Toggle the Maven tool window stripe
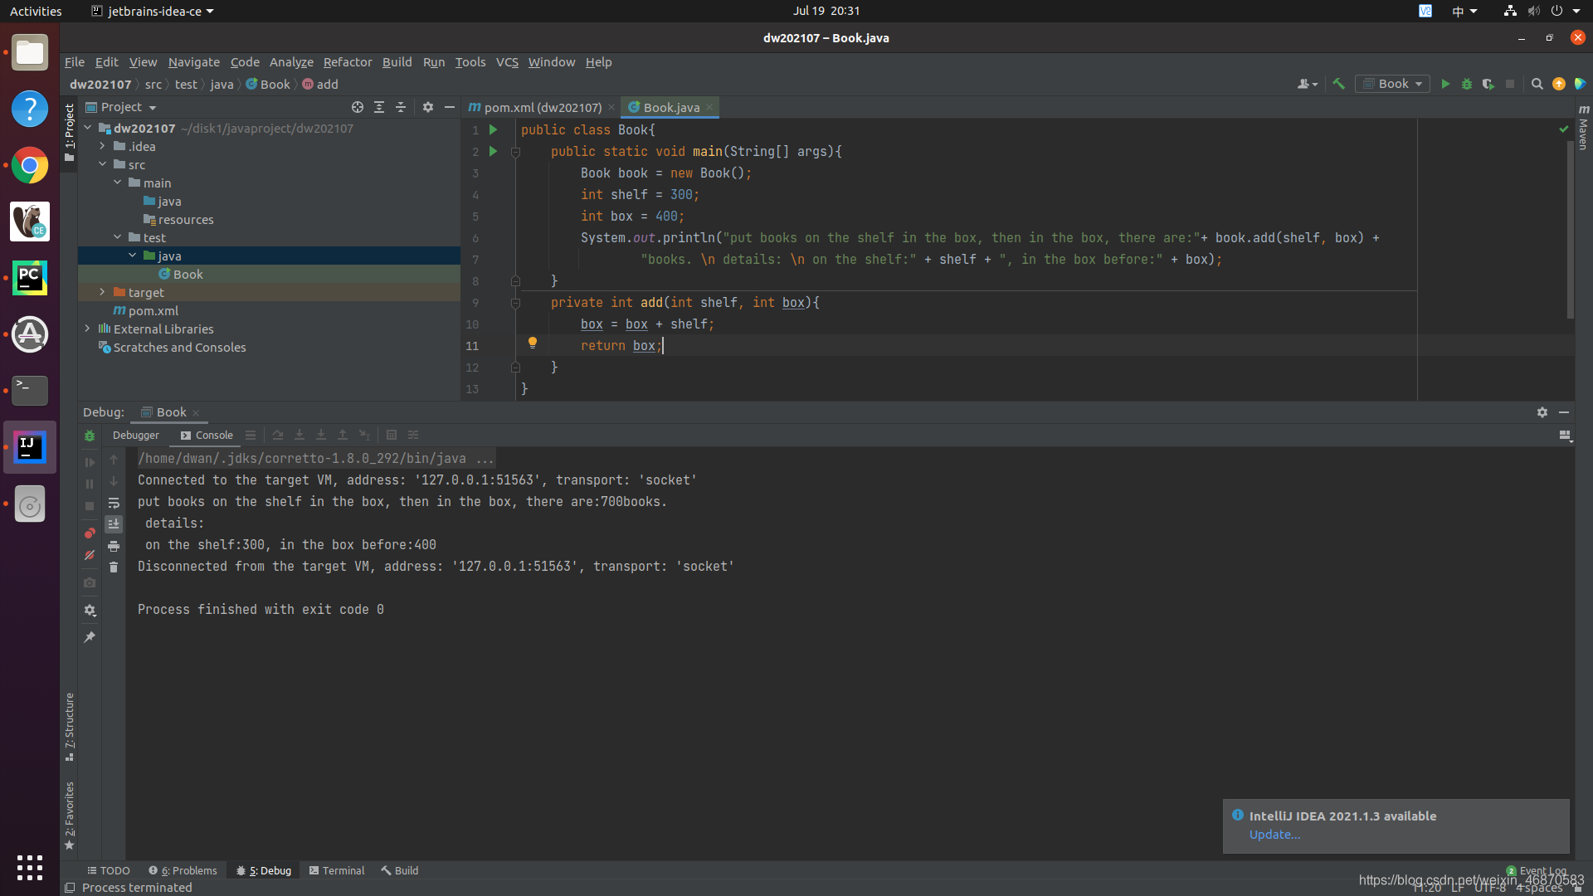The height and width of the screenshot is (896, 1593). 1583,127
